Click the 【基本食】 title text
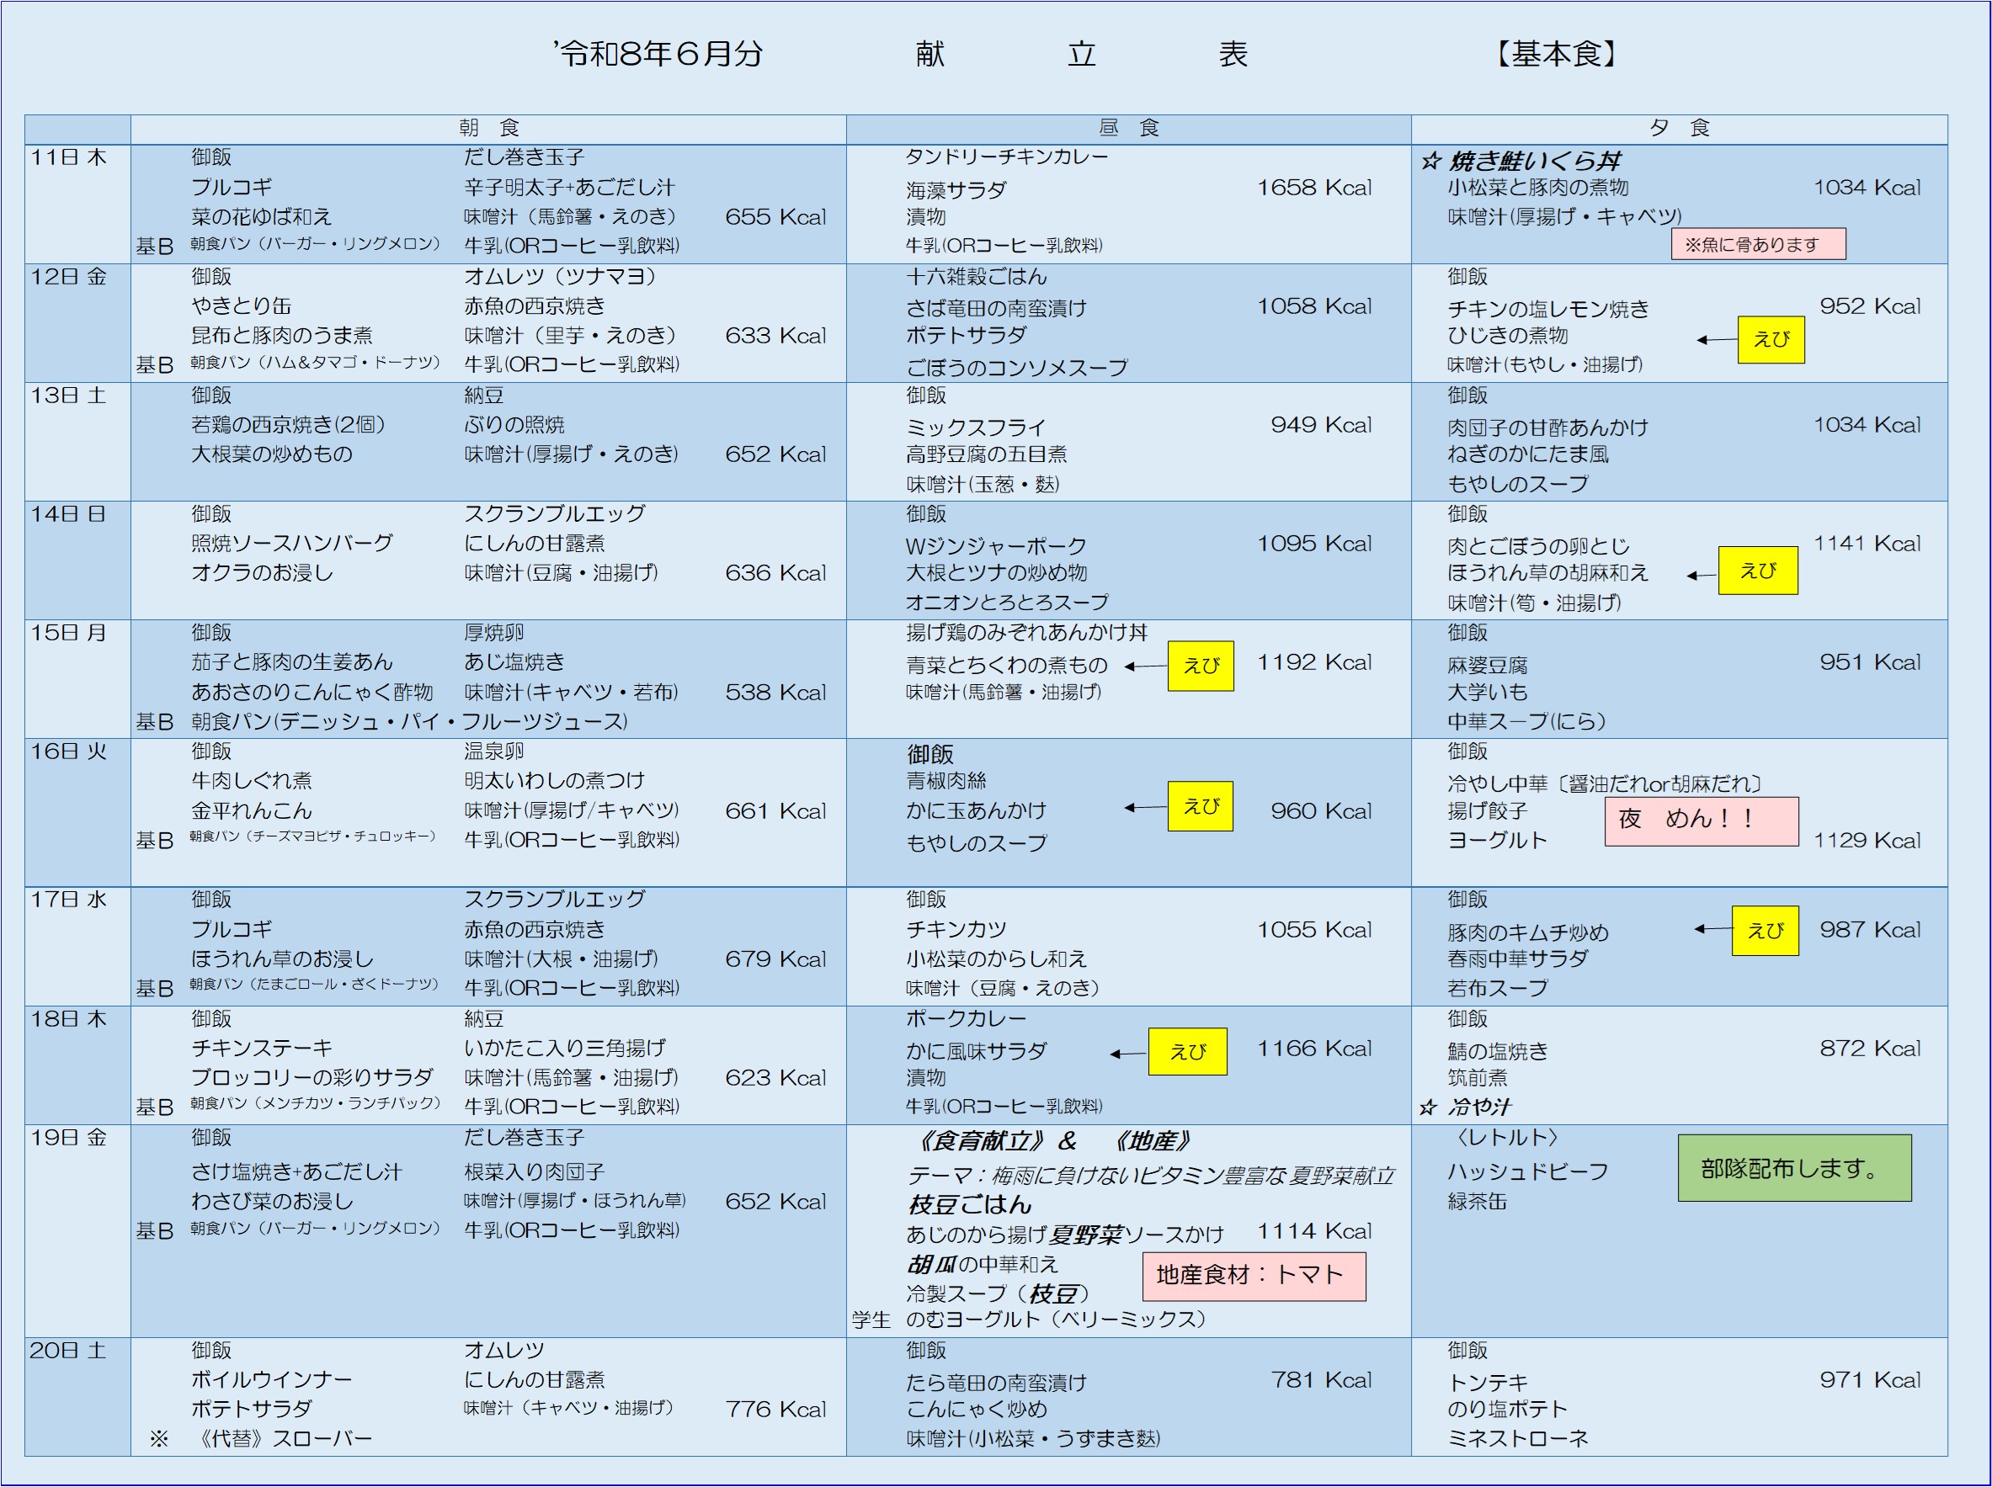The image size is (1992, 1487). point(1557,54)
